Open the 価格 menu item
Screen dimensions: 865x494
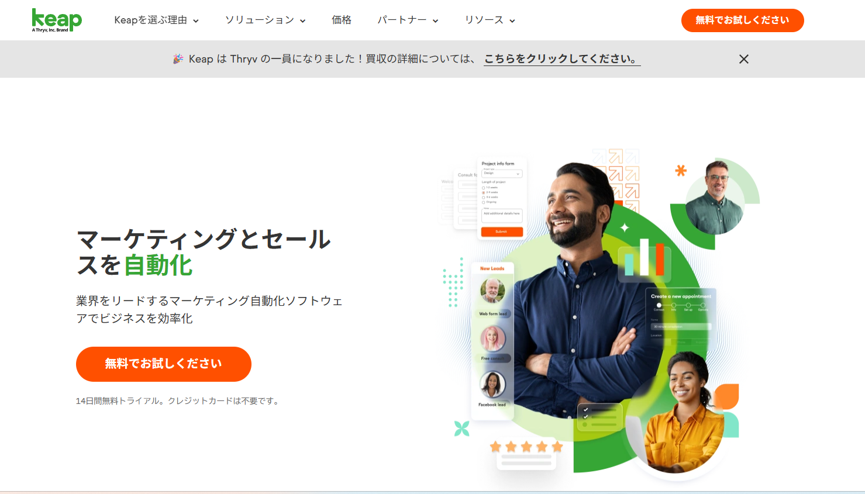pos(342,20)
